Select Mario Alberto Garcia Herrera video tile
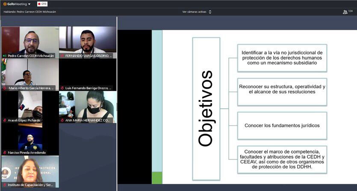The height and width of the screenshot is (191, 357). pos(30,75)
